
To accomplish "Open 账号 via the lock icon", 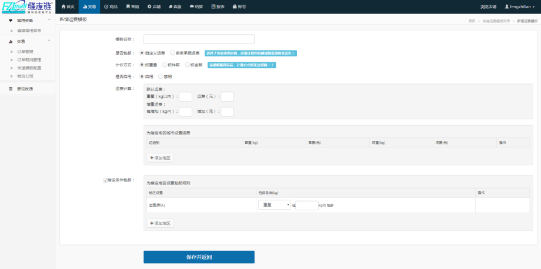I will pos(235,6).
